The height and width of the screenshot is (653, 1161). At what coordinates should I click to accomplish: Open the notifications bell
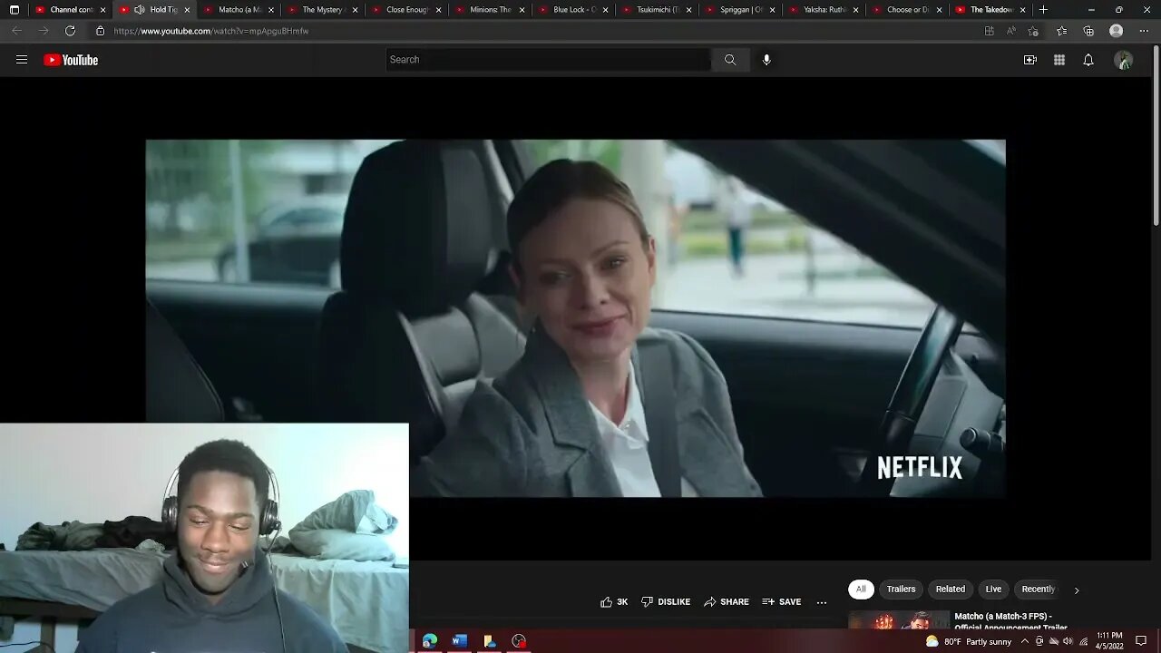pos(1088,60)
